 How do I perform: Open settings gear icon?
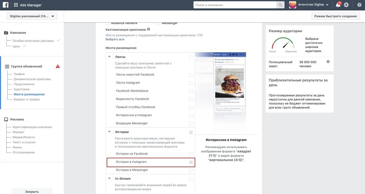346,5
